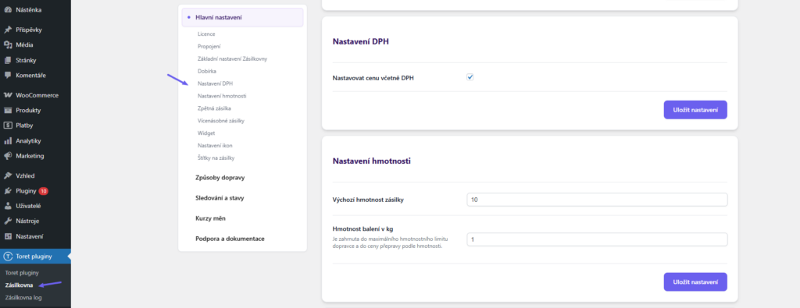Viewport: 800px width, 308px height.
Task: Click the Stránky pages icon
Action: pos(8,60)
